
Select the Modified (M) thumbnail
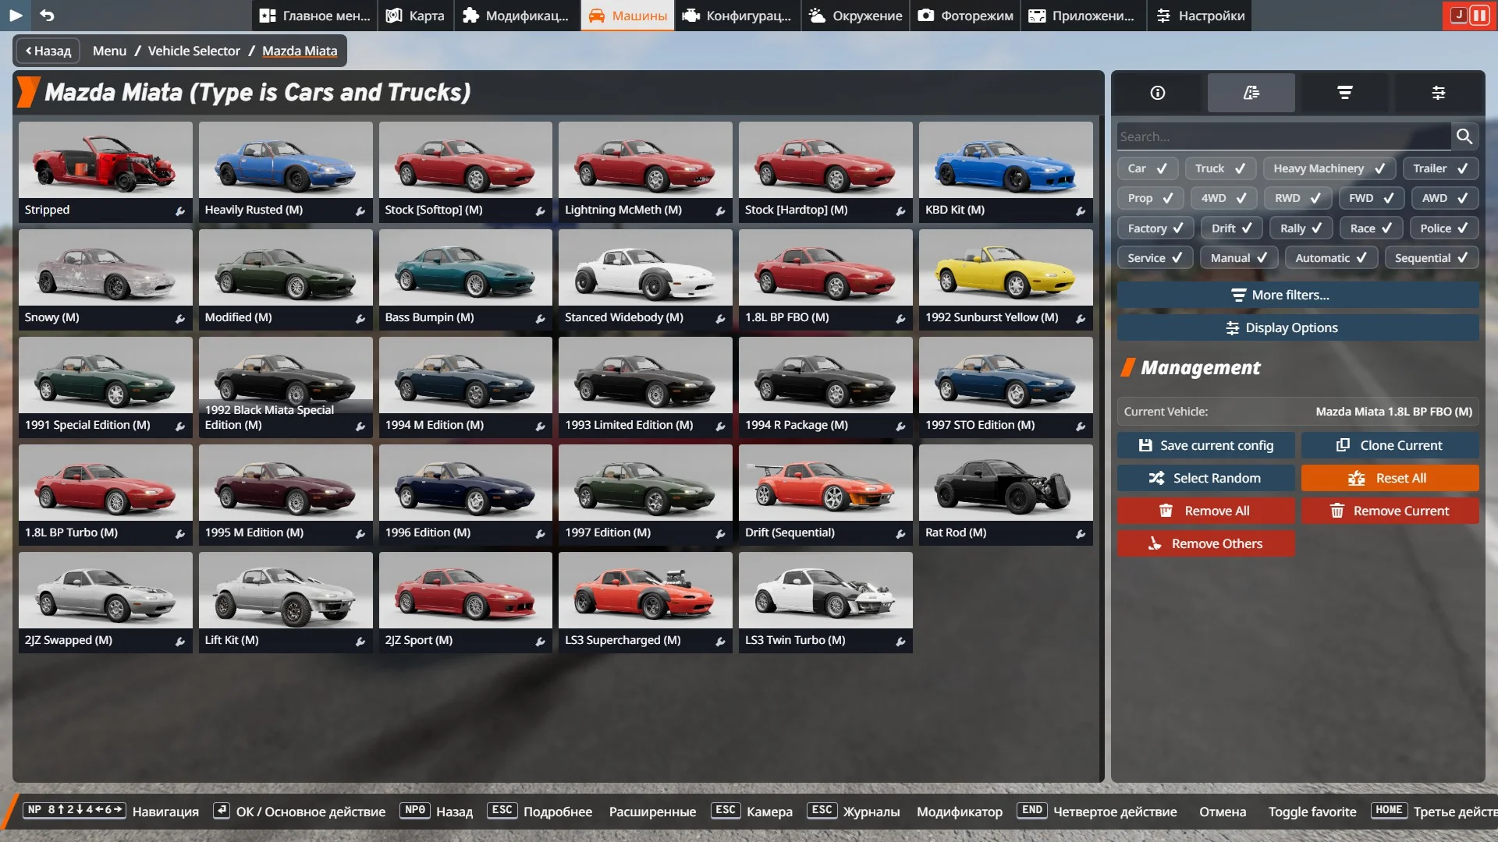(286, 279)
